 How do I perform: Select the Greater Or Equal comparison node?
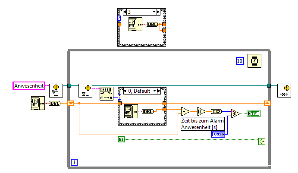(x=235, y=113)
